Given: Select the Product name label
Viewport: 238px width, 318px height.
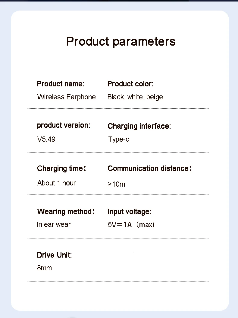Looking at the screenshot, I should [61, 84].
